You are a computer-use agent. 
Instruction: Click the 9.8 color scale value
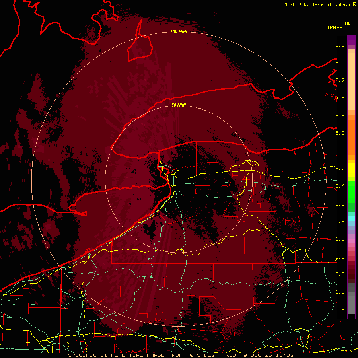340,45
